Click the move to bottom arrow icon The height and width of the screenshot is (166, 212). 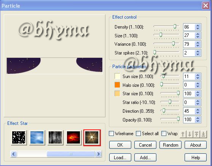(x=204, y=134)
